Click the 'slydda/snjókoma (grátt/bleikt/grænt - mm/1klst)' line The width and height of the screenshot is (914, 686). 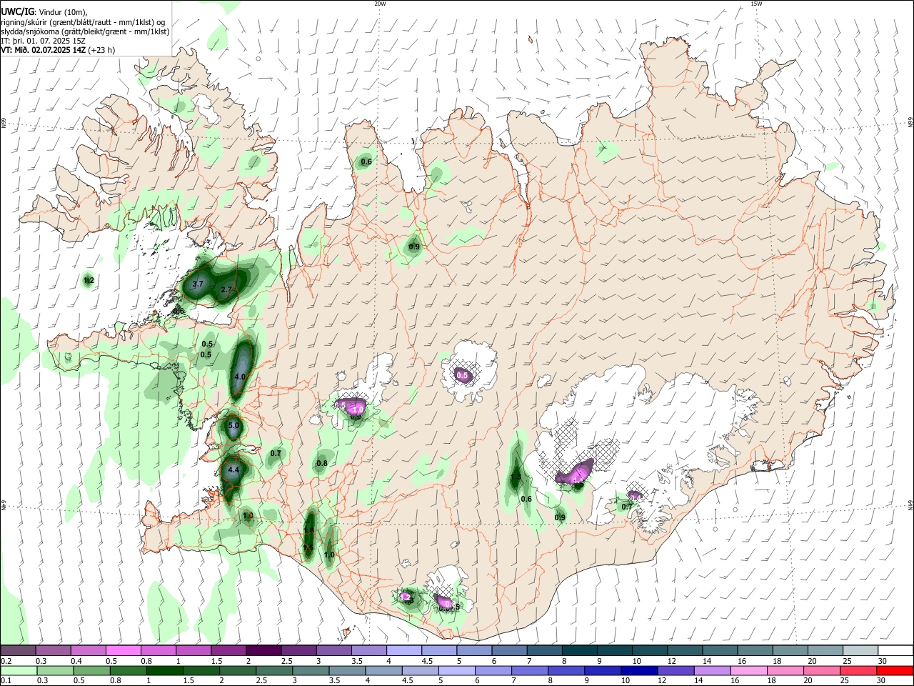tap(85, 31)
